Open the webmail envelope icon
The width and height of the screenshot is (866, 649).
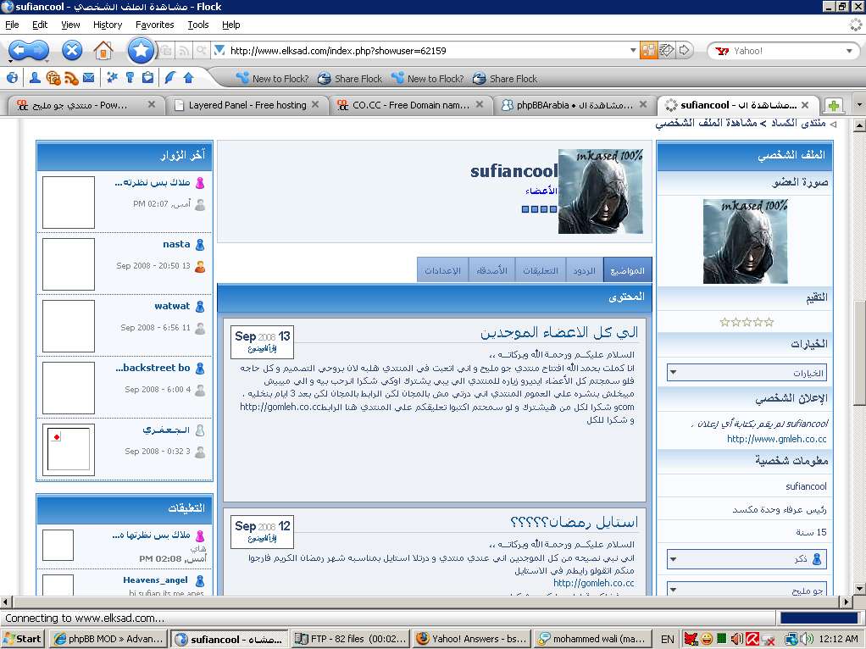click(88, 78)
